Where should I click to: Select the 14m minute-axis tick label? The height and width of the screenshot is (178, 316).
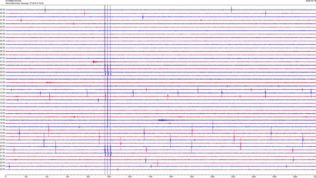[150, 177]
